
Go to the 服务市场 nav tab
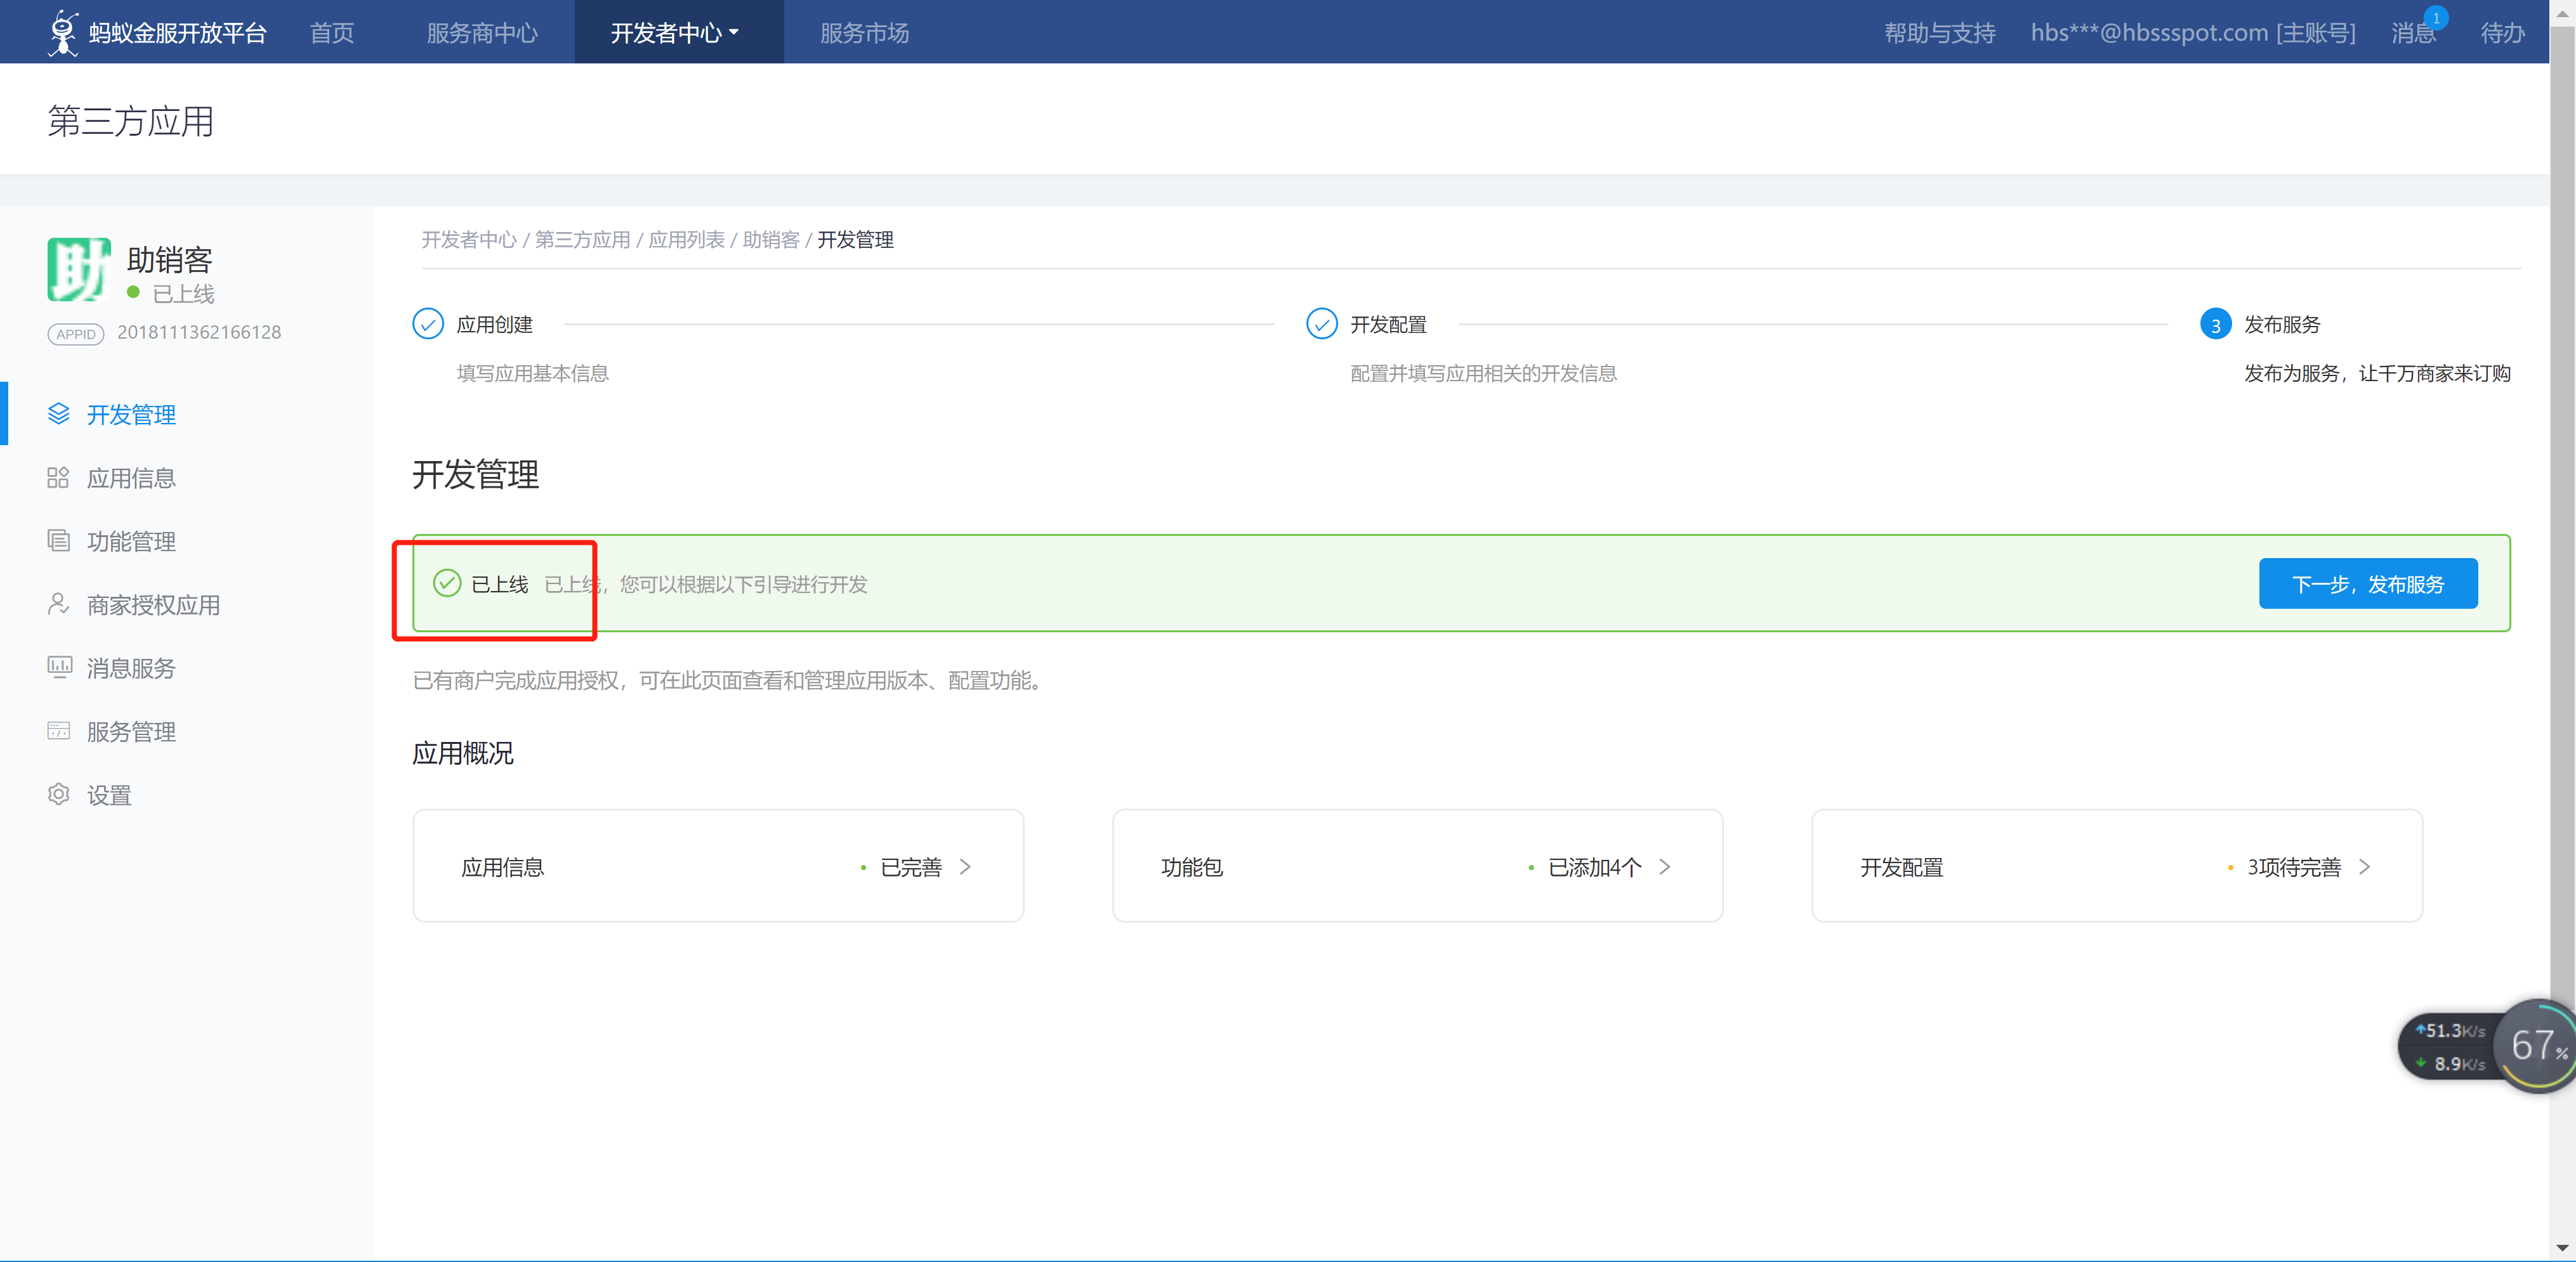point(864,33)
